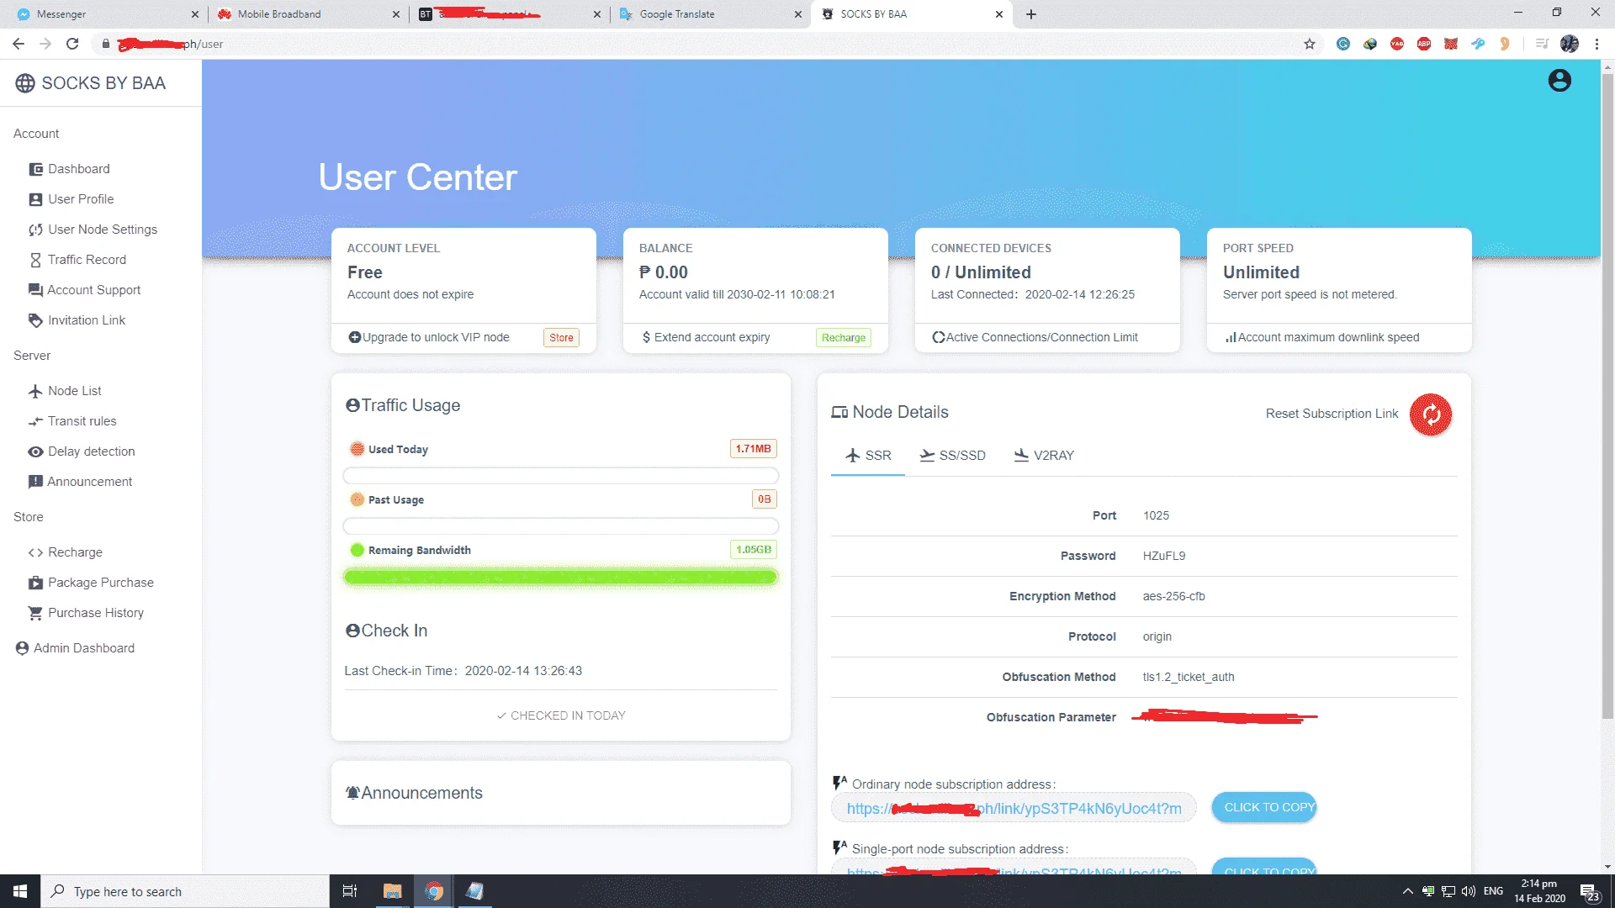Image resolution: width=1615 pixels, height=908 pixels.
Task: Open File Explorer from the taskbar
Action: [x=392, y=891]
